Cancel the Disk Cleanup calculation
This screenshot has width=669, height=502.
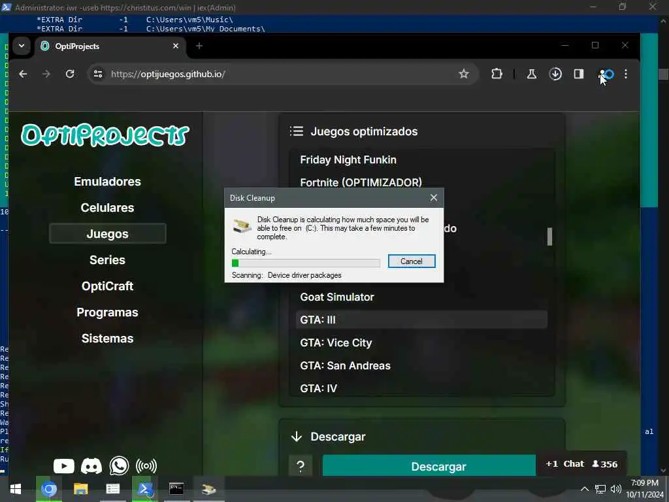point(412,261)
